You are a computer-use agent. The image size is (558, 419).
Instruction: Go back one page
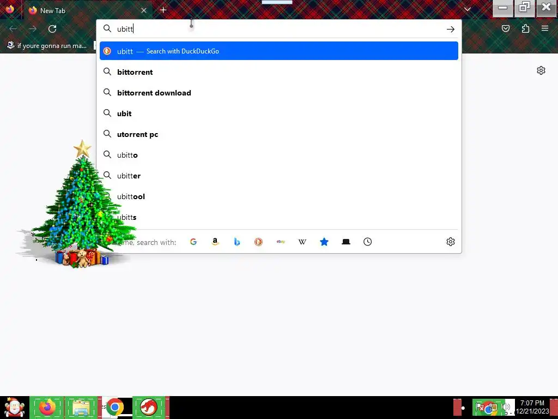tap(13, 29)
